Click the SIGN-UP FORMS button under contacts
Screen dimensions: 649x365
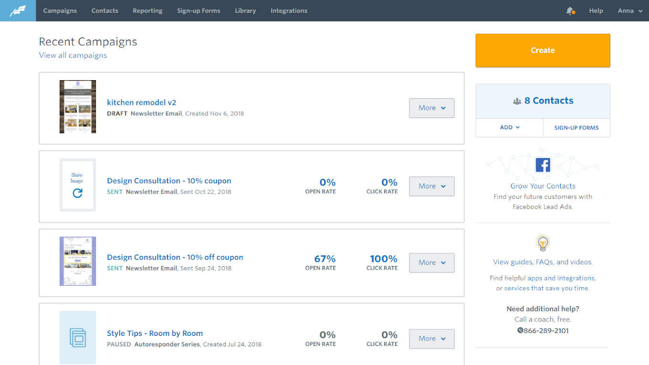click(576, 128)
